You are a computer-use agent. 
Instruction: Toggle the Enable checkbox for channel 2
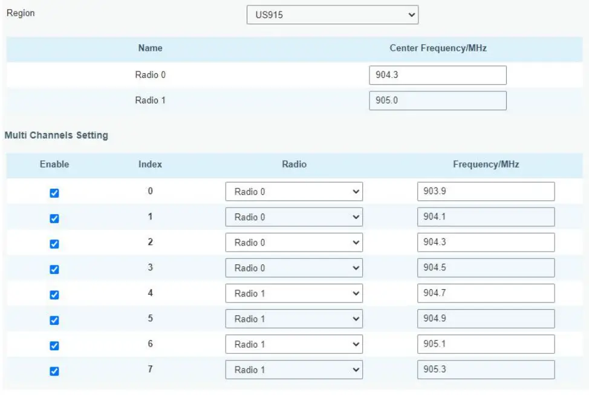(54, 242)
